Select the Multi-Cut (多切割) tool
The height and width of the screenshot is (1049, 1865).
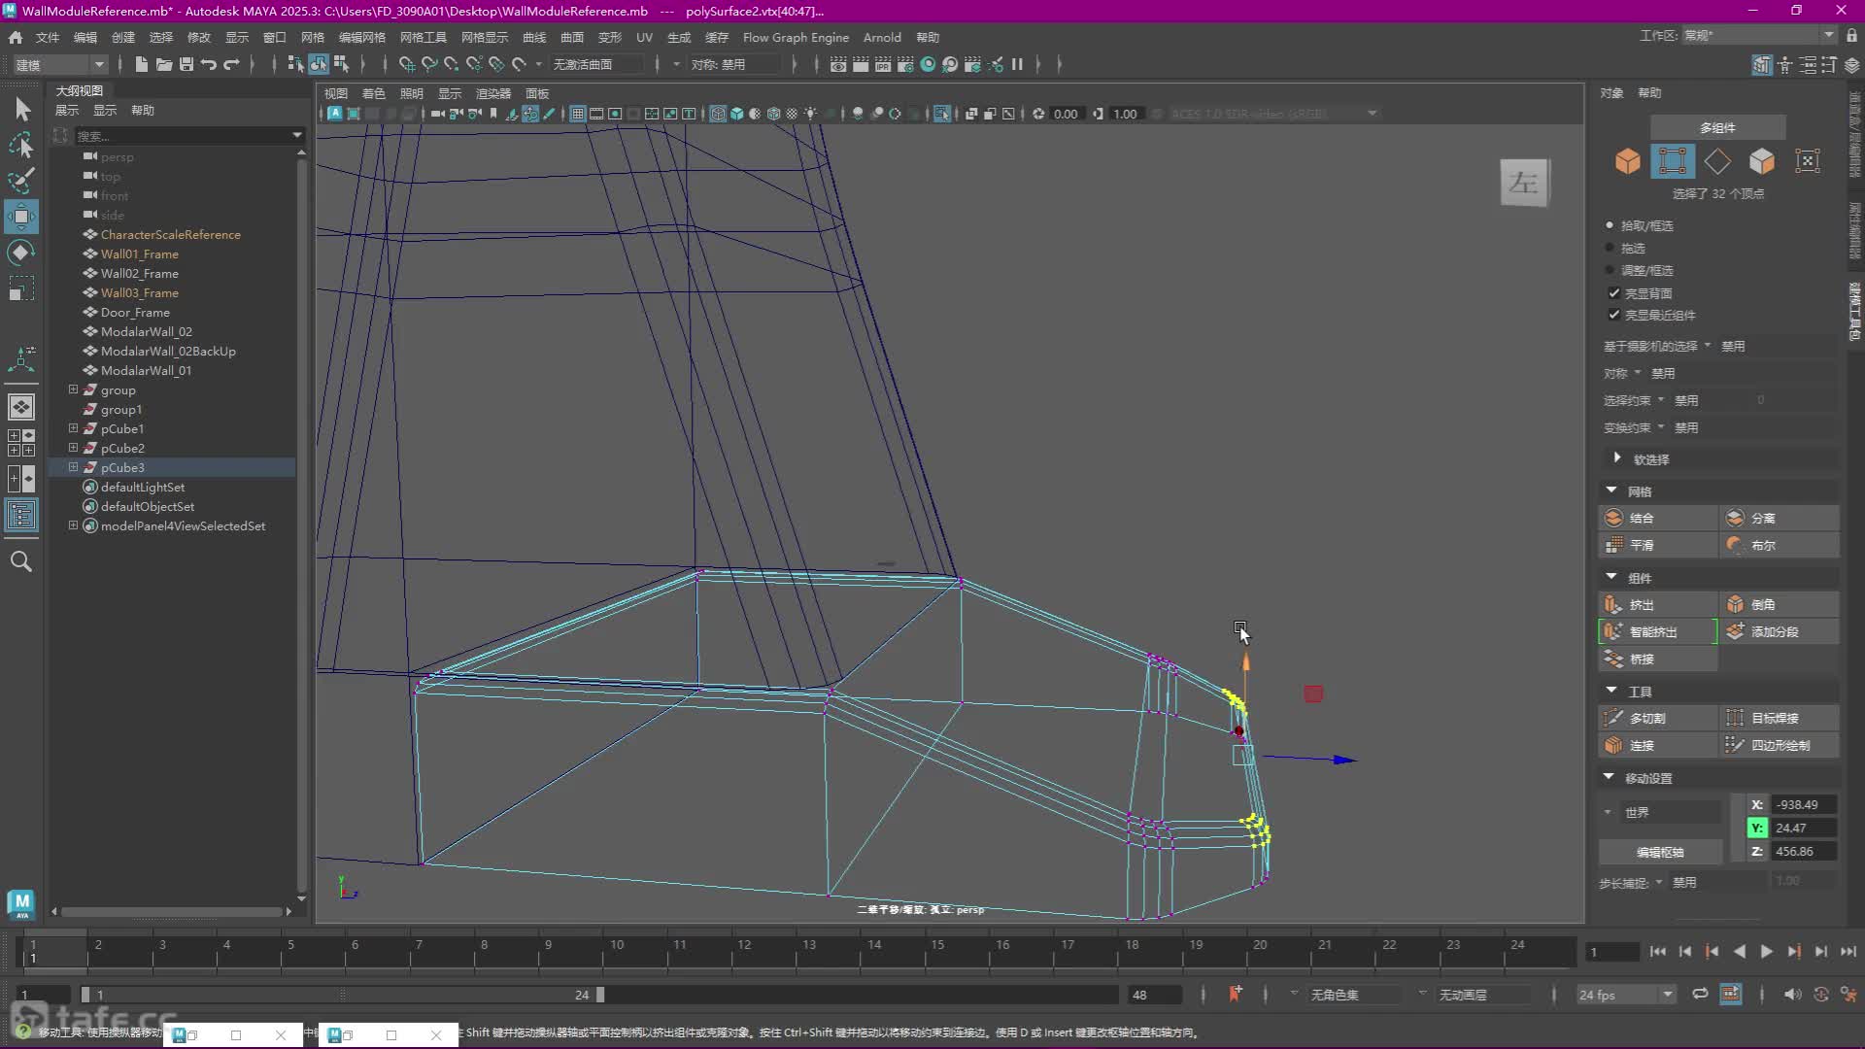tap(1646, 718)
